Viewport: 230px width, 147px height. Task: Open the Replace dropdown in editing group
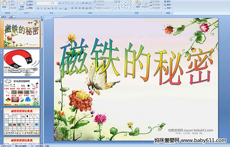(x=168, y=5)
